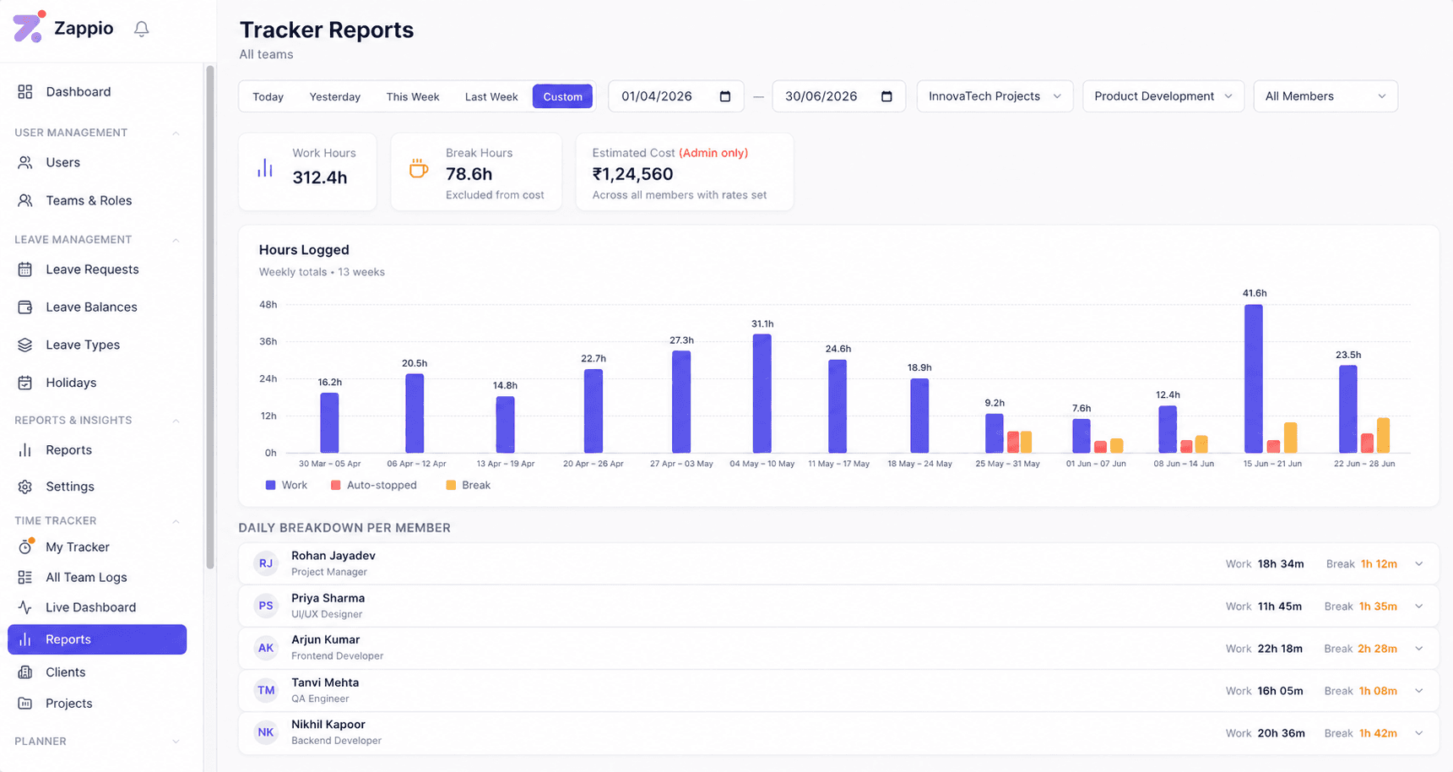Toggle Work series in chart legend
The width and height of the screenshot is (1453, 772).
[x=286, y=485]
